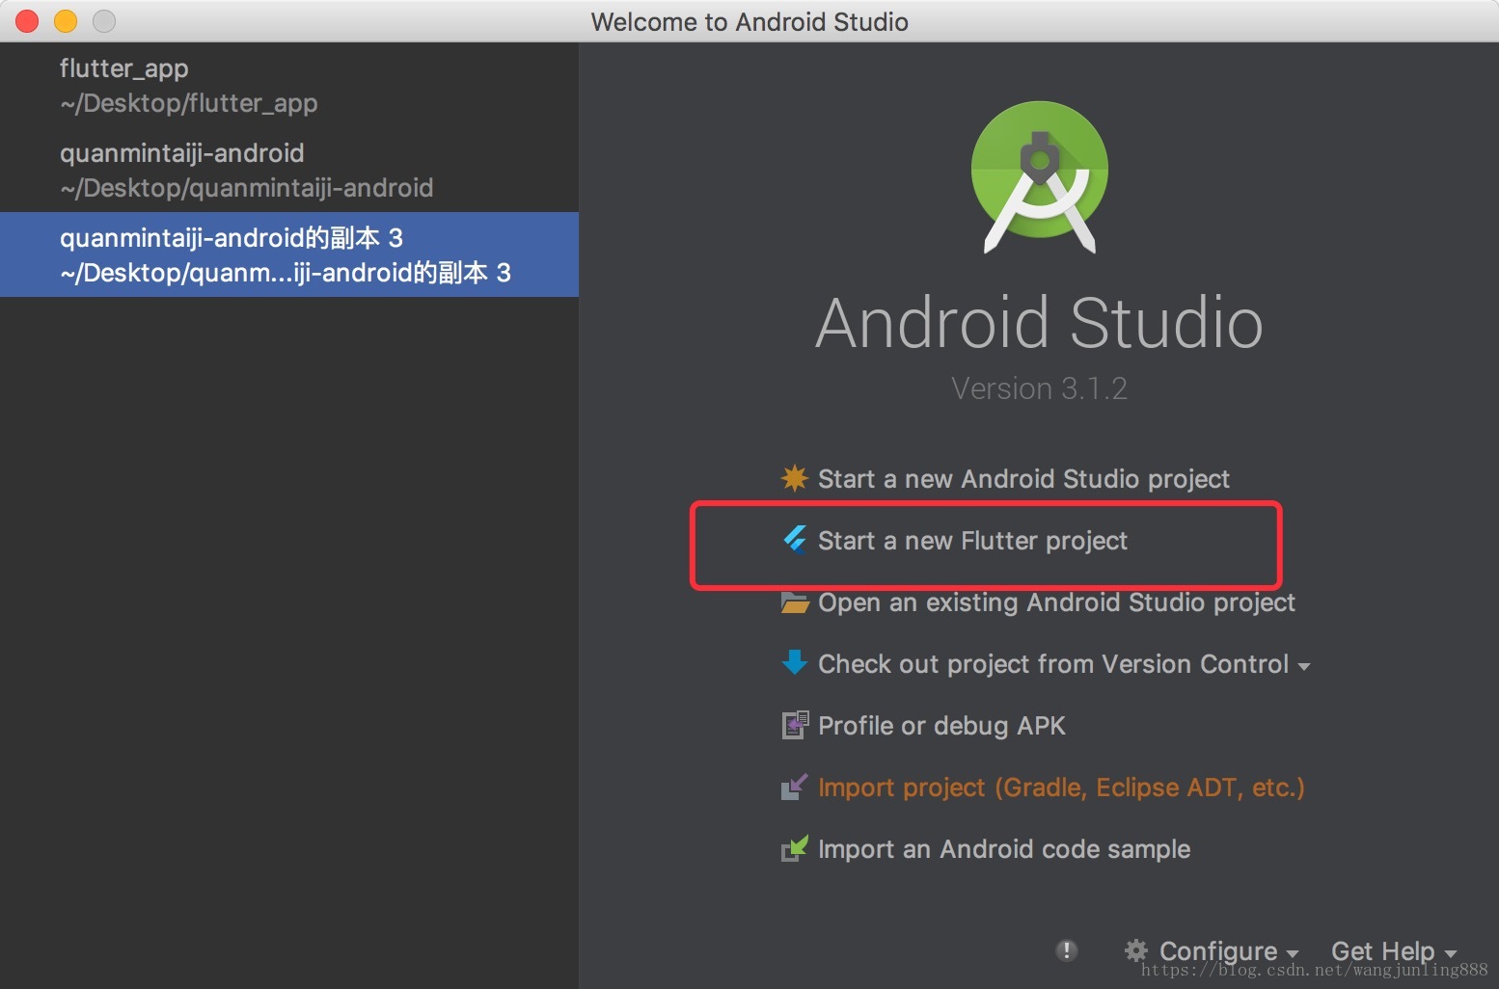Click the blue download arrow icon
The width and height of the screenshot is (1499, 989).
pos(795,662)
